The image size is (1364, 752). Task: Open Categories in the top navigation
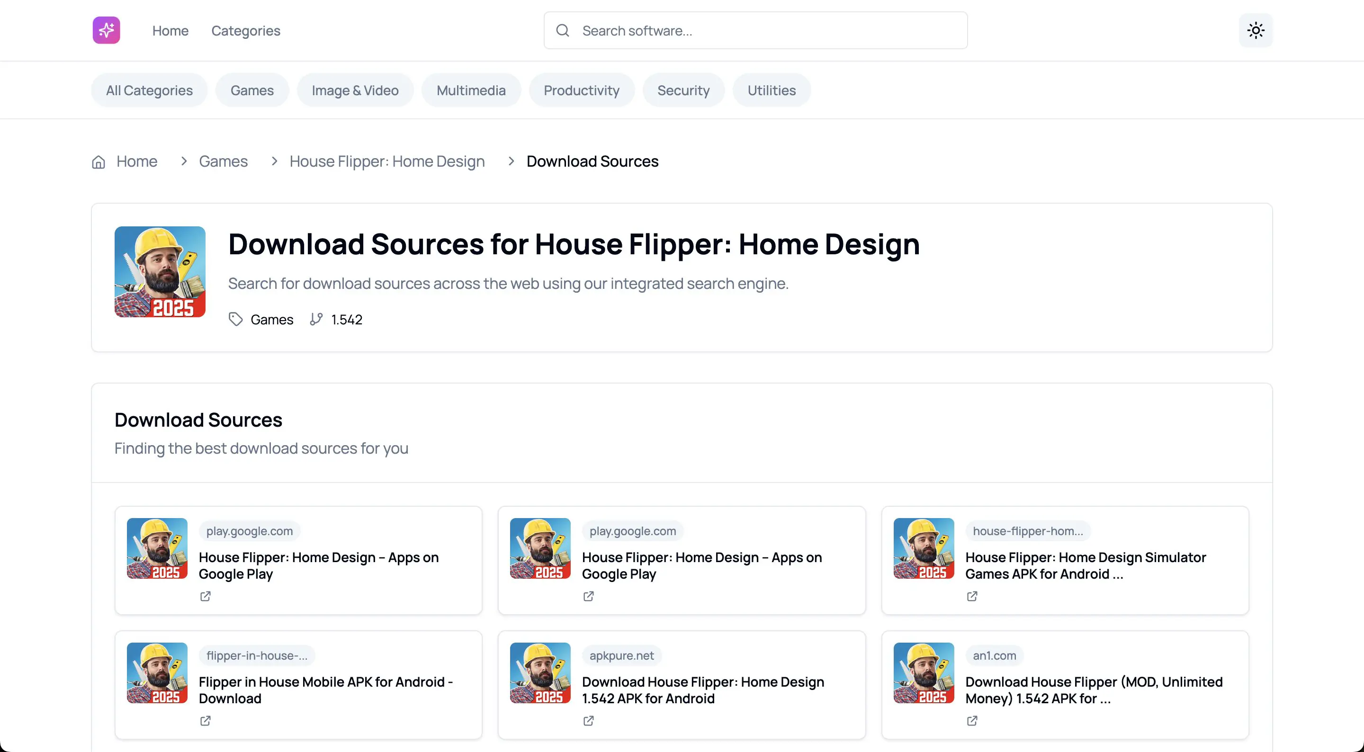tap(246, 31)
